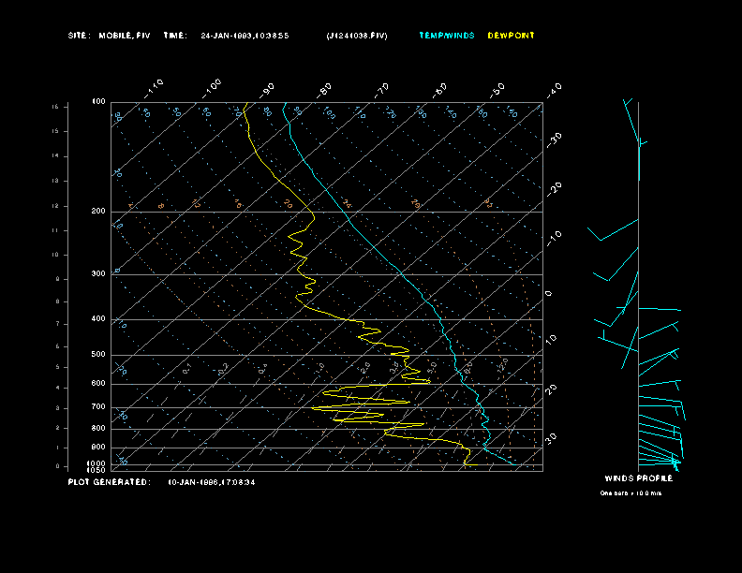Click the 'WINDS PROFILE' title

639,478
